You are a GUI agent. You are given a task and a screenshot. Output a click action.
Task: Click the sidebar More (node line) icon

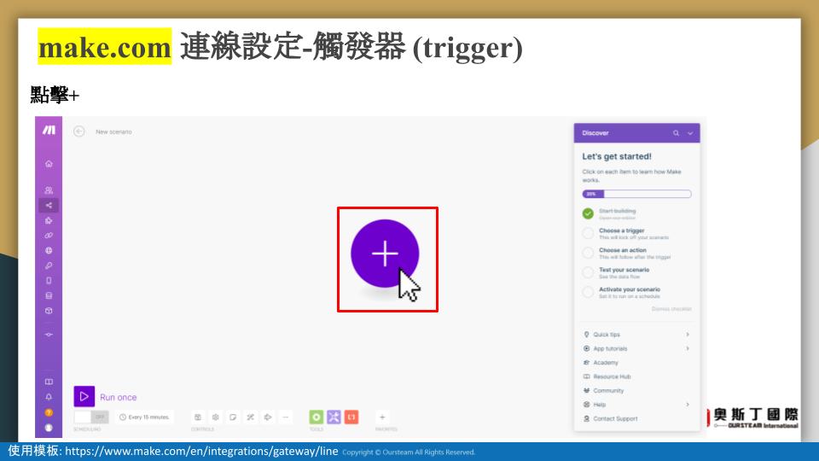point(49,335)
